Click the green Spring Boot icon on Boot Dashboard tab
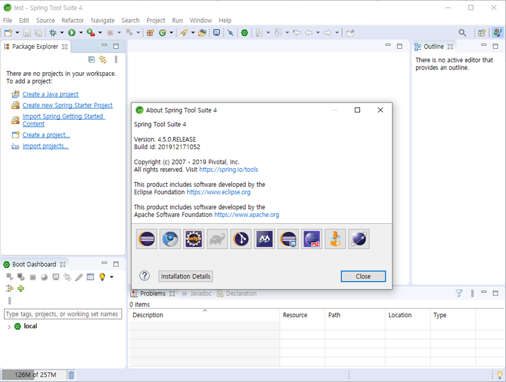The width and height of the screenshot is (506, 382). (x=7, y=264)
